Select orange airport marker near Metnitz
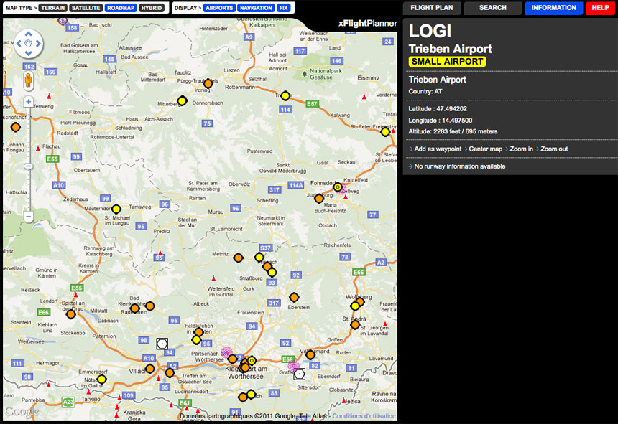This screenshot has height=424, width=618. point(238,258)
